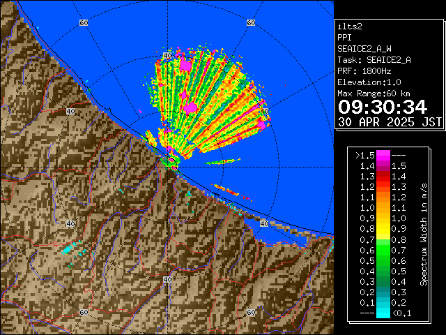Screen dimensions: 446x335
Task: Click the '60' range label in southwest
Action: 84,312
